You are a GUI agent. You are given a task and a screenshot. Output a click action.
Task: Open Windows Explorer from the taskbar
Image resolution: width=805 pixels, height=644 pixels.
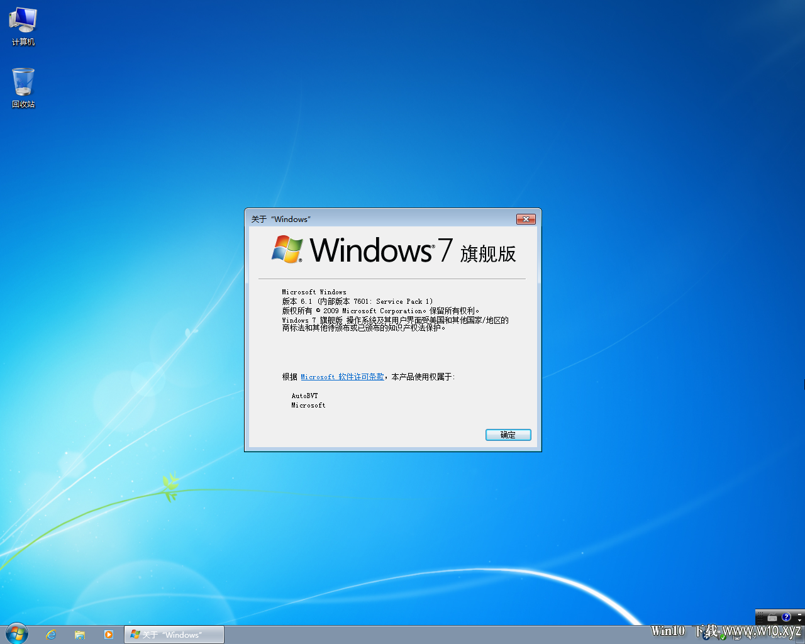point(80,635)
